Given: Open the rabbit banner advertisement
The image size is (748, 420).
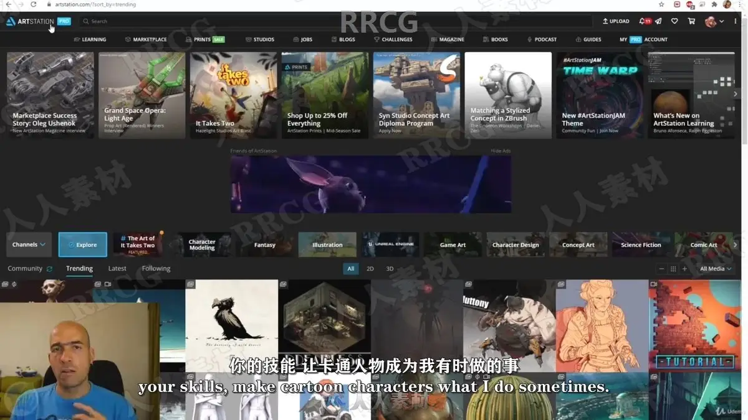Looking at the screenshot, I should [371, 184].
